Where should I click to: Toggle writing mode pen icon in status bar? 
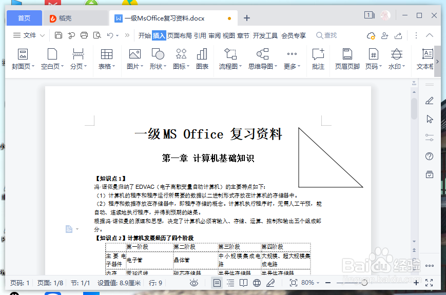(270, 283)
